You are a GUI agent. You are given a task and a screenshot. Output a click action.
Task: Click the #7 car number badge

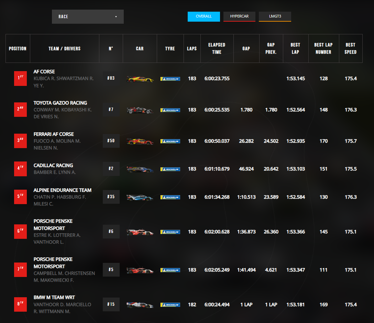pyautogui.click(x=111, y=109)
